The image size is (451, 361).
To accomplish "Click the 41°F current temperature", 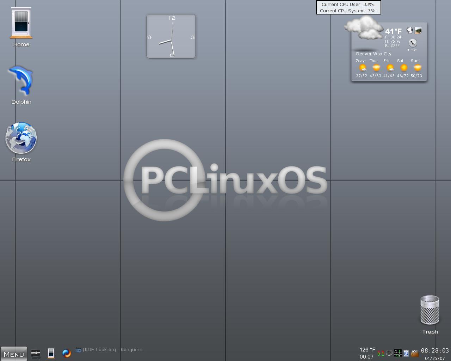I will tap(393, 31).
